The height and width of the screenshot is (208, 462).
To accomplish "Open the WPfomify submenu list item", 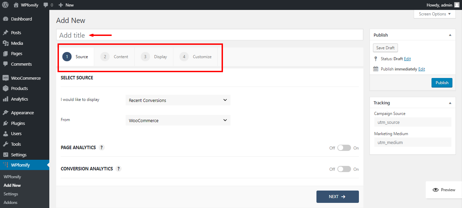I will [x=12, y=177].
